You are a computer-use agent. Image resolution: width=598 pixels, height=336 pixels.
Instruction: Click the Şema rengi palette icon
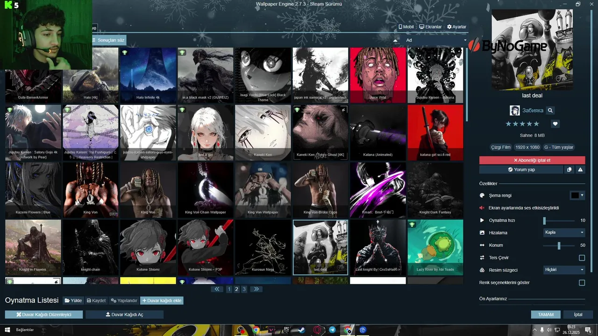pos(482,196)
